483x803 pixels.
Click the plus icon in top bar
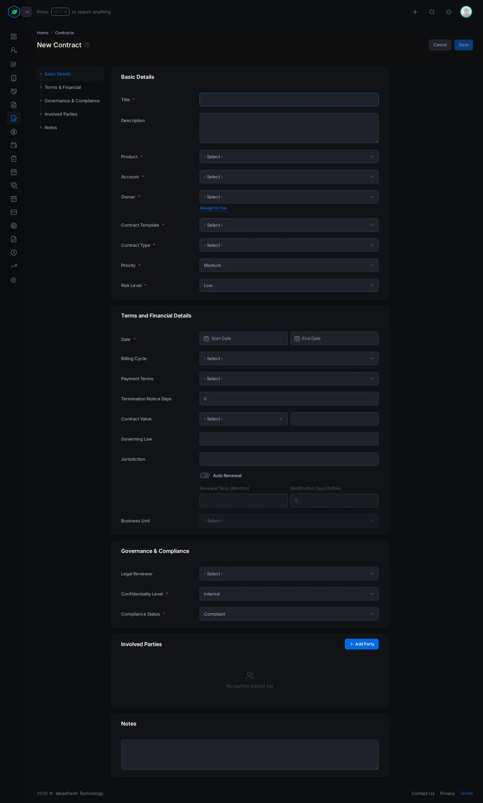pyautogui.click(x=415, y=12)
